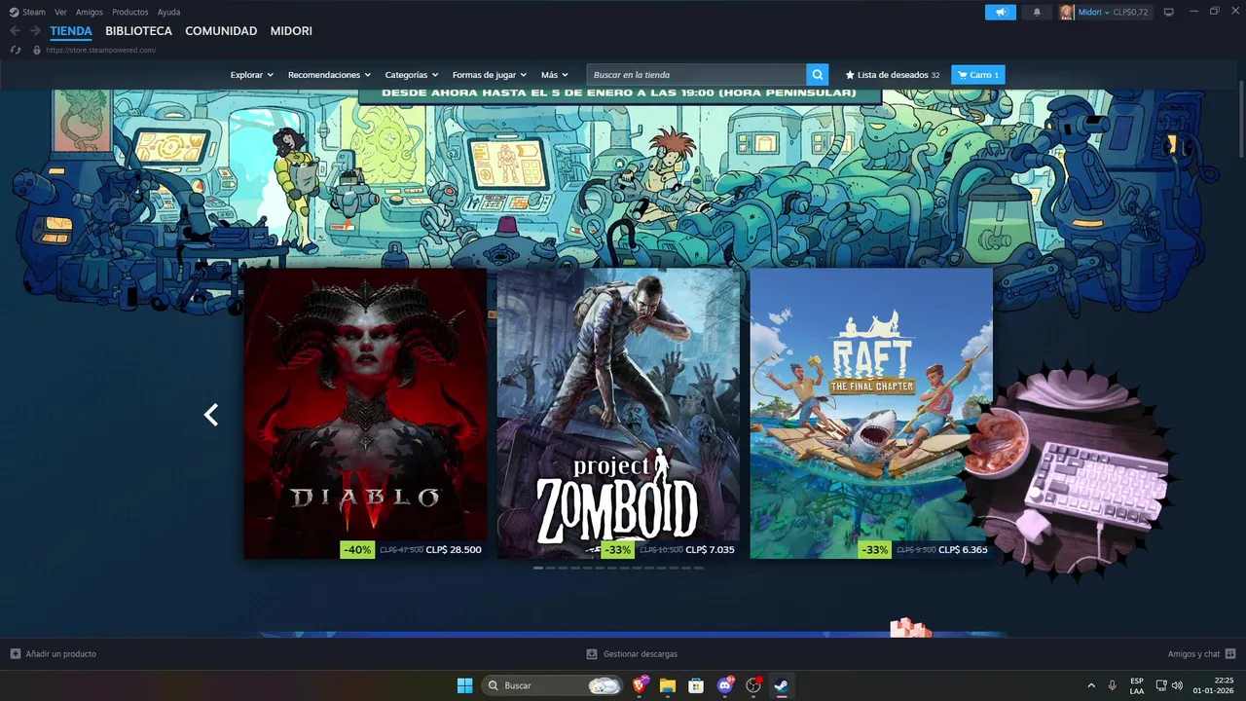Open volume control from system tray
Screen dimensions: 1246x701
[x=1177, y=685]
